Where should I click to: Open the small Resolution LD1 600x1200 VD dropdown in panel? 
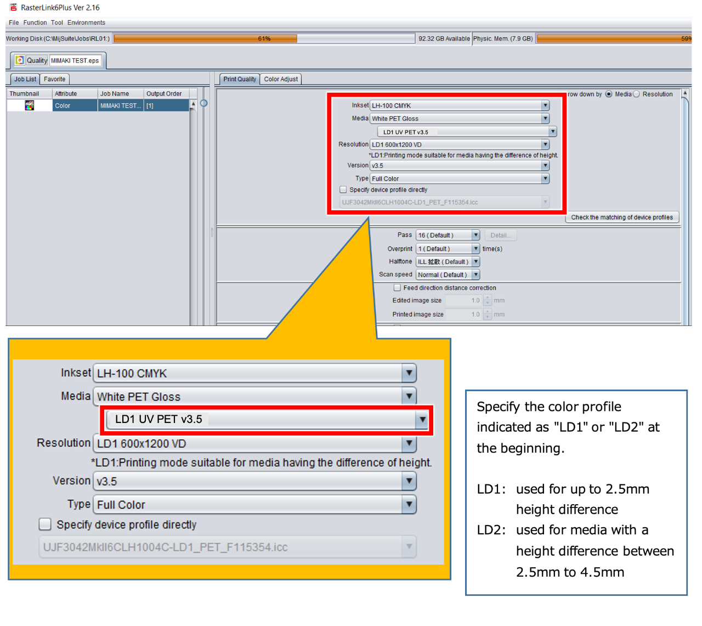coord(460,144)
